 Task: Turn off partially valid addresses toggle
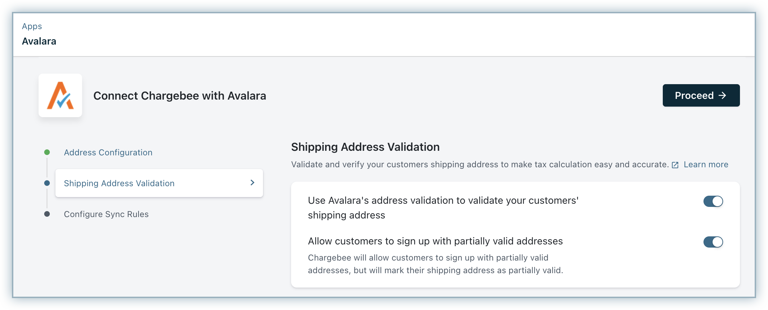[713, 242]
